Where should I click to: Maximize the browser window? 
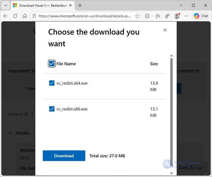click(193, 5)
